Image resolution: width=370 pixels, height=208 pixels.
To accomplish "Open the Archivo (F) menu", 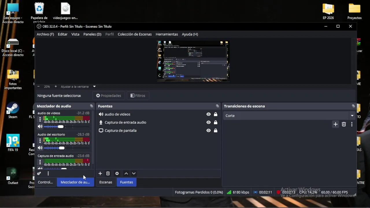I will pos(45,34).
